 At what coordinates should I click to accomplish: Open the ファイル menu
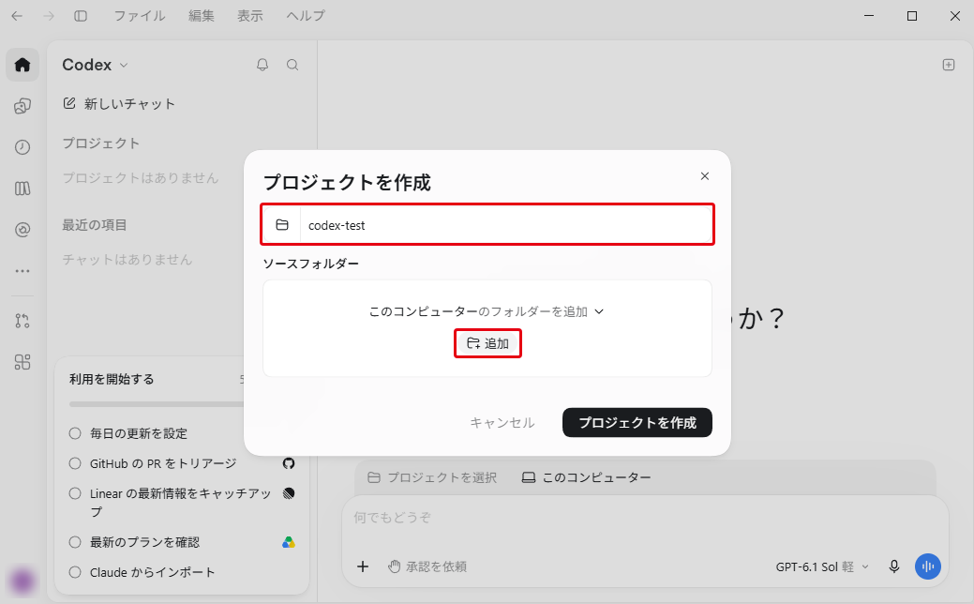pyautogui.click(x=139, y=16)
